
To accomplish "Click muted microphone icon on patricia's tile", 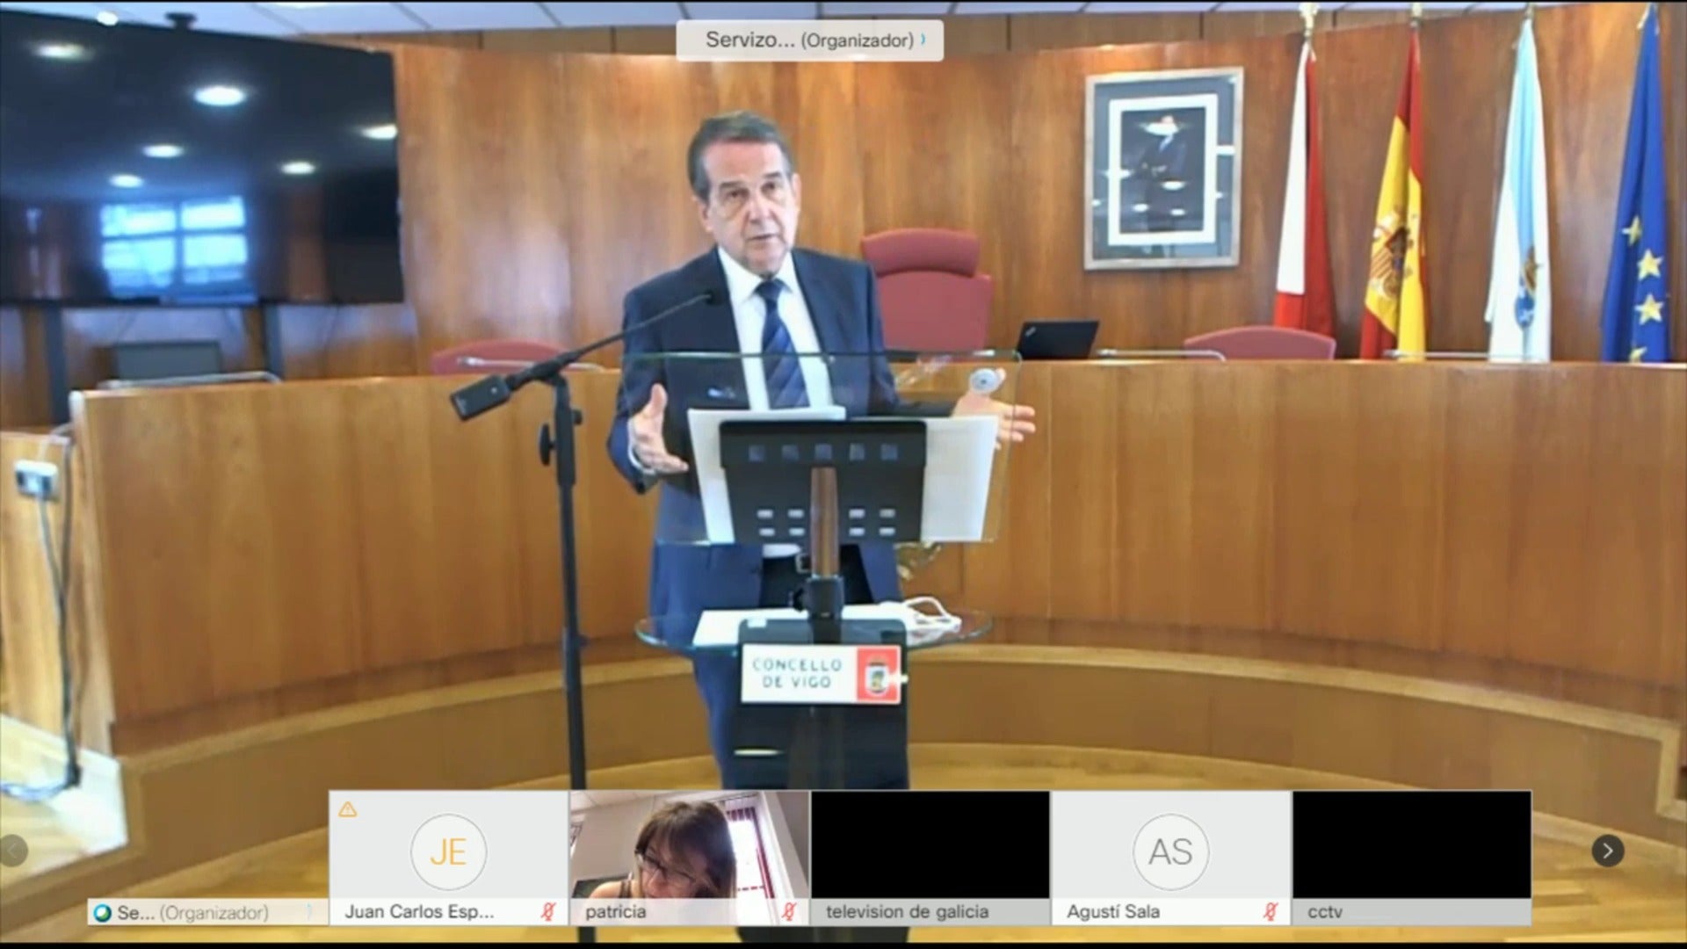I will point(789,912).
